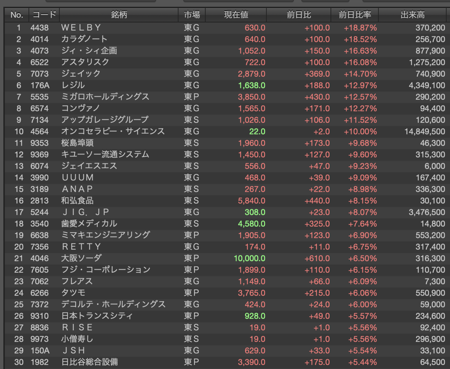Select アップガレージグループ
Image resolution: width=450 pixels, height=369 pixels.
point(105,120)
